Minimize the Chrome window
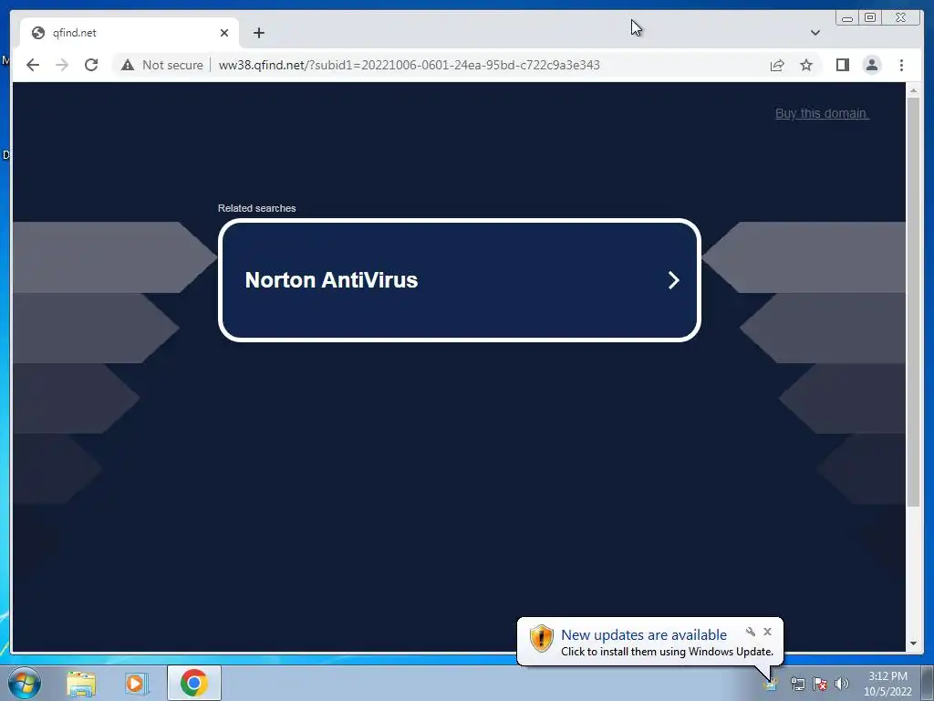 click(847, 18)
